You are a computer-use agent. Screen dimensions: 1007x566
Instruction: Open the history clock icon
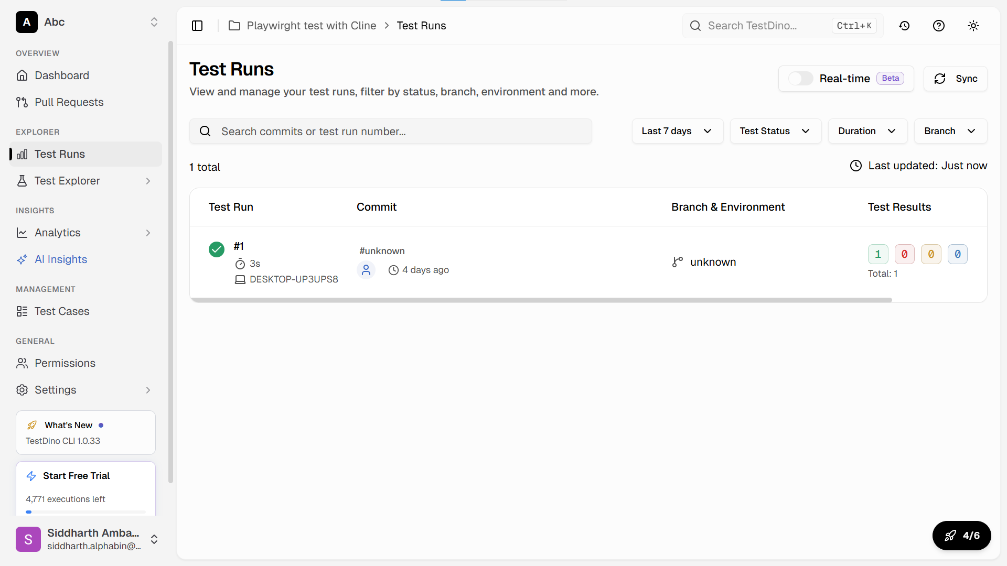click(904, 26)
